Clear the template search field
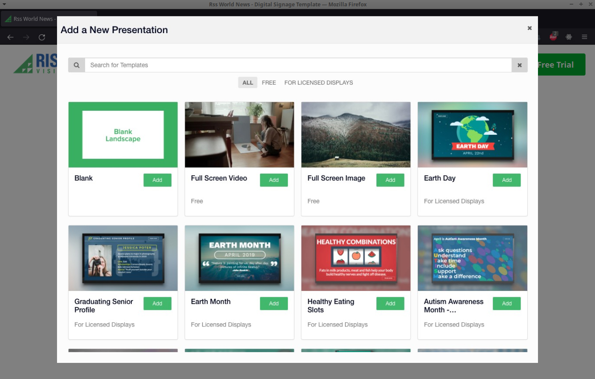Screen dimensions: 595x379 (x=519, y=65)
